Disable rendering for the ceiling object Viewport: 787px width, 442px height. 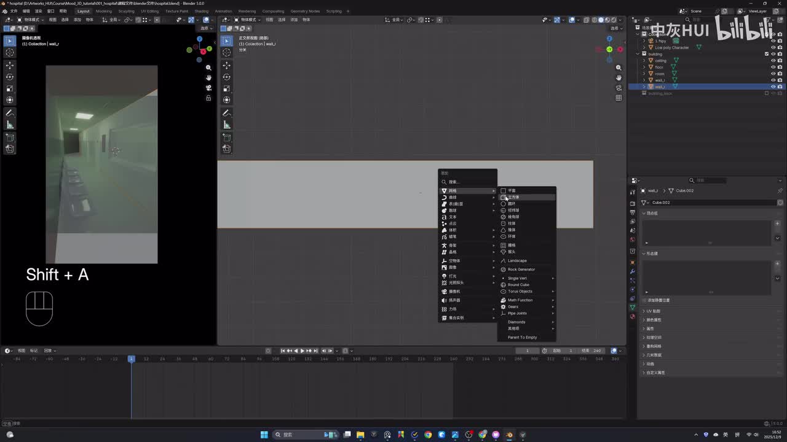click(780, 61)
